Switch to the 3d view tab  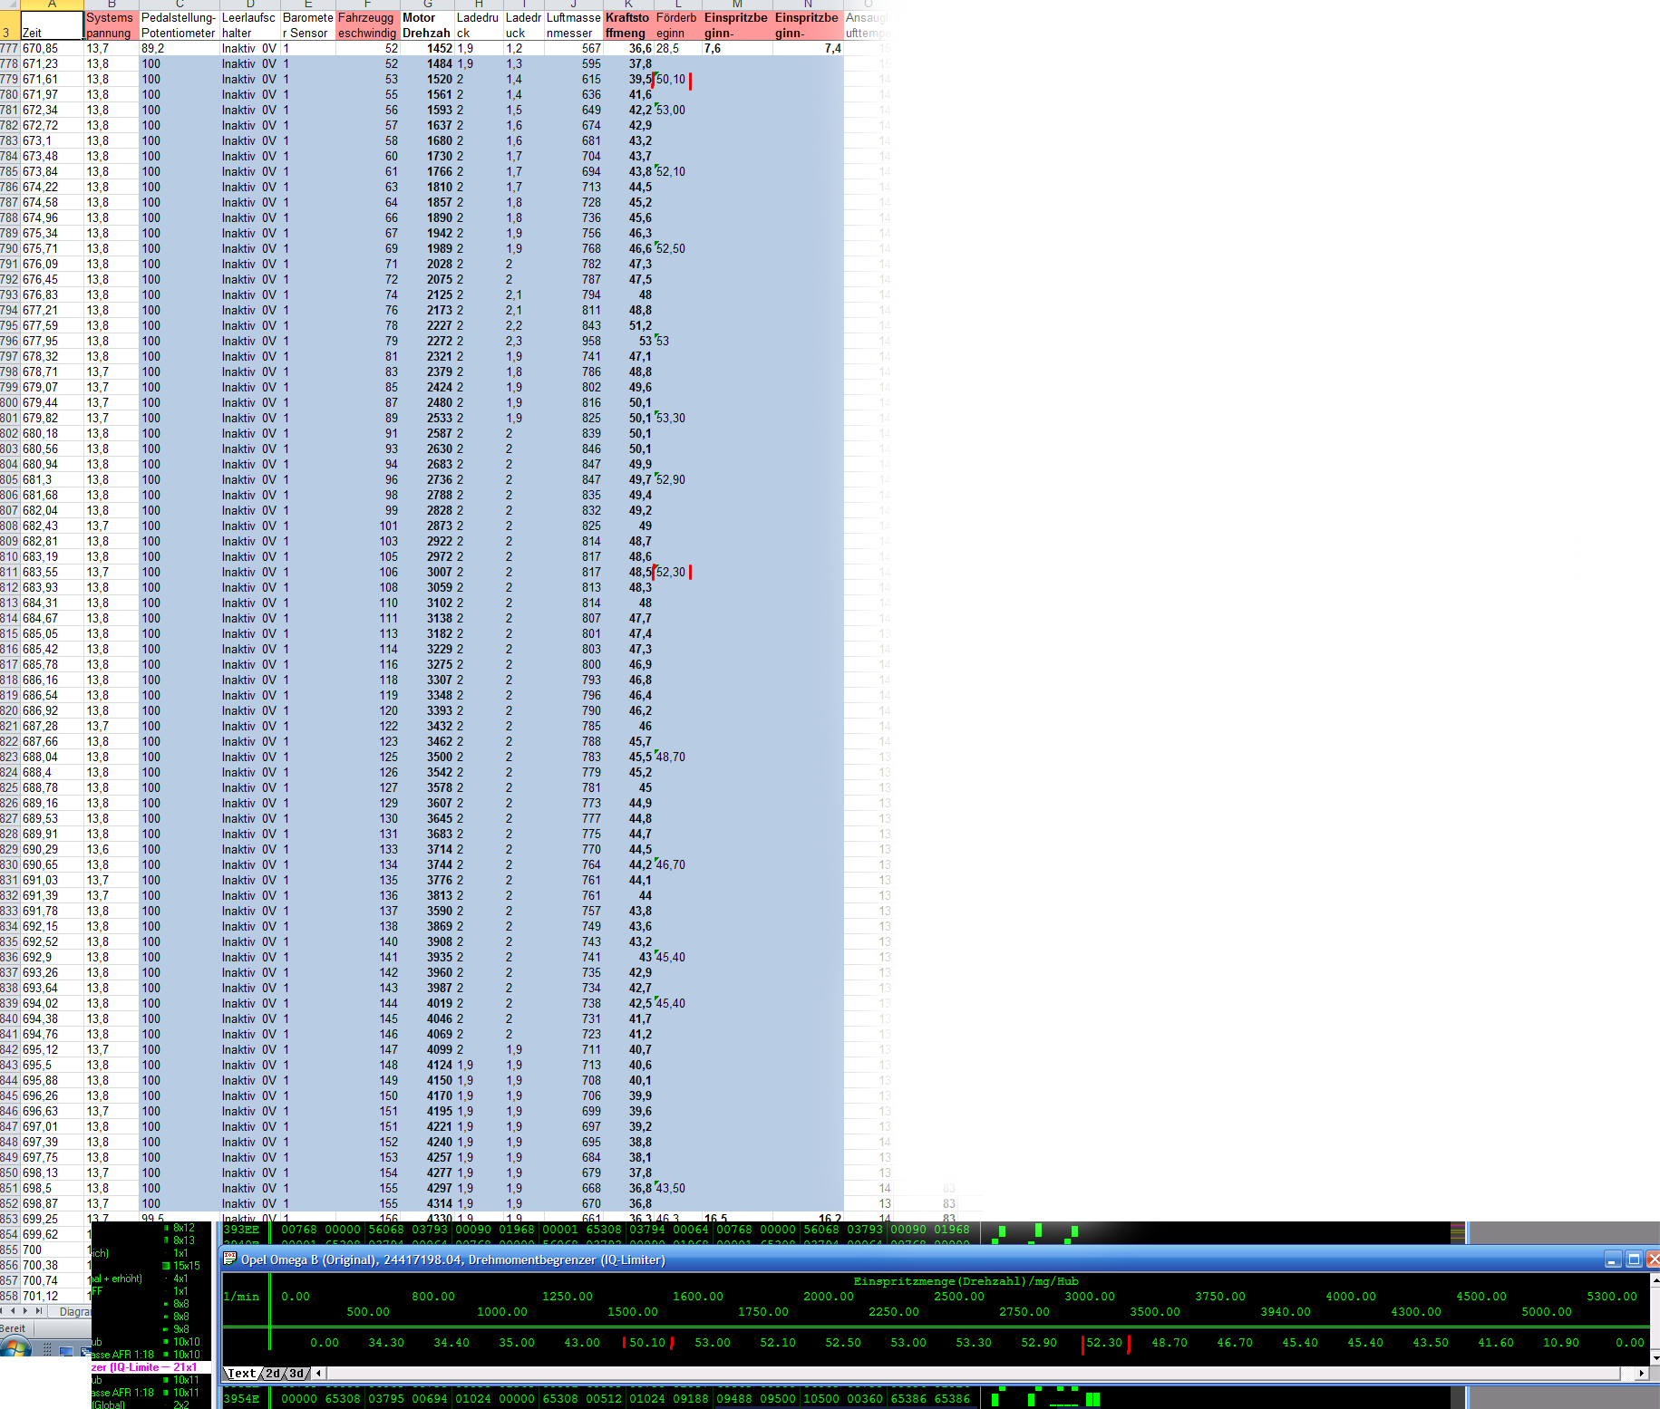(x=296, y=1374)
